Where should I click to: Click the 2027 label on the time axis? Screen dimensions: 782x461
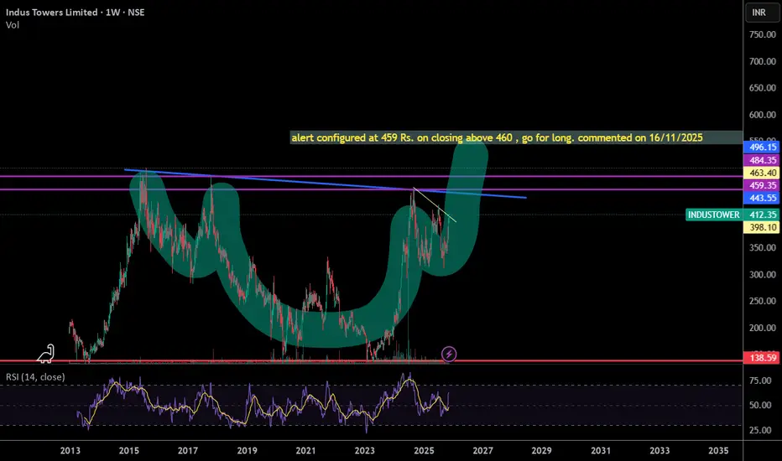click(482, 451)
